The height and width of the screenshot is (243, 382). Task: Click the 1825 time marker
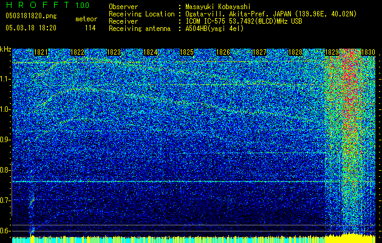pos(186,52)
